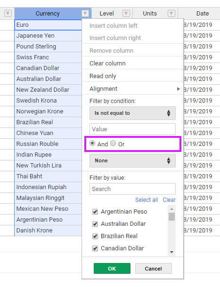Click the green OK button

[x=112, y=269]
